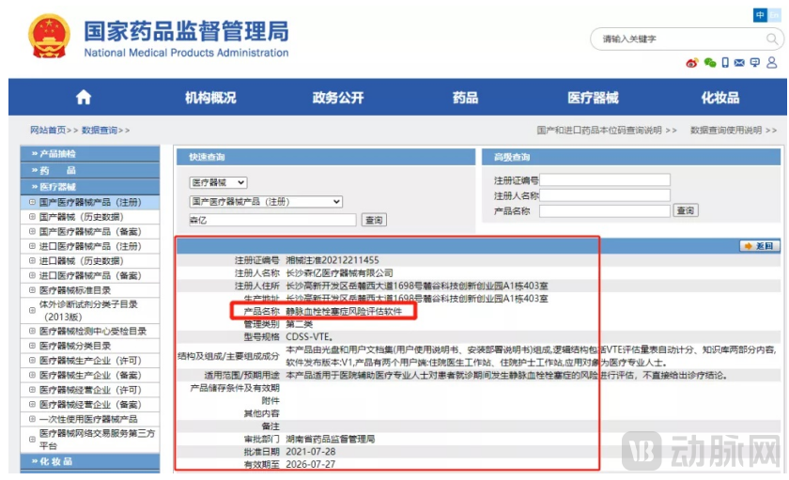Click the email envelope icon
The image size is (789, 480).
739,63
